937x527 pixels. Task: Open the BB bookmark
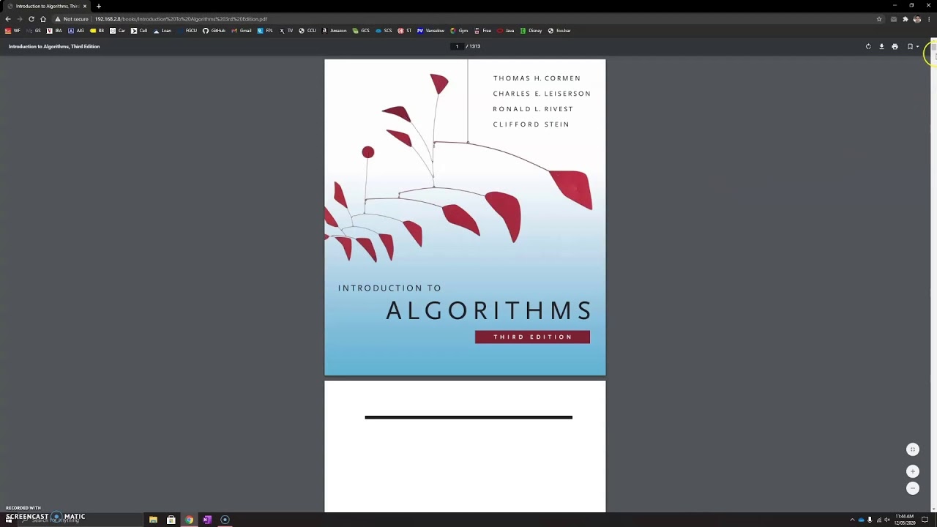[x=97, y=31]
